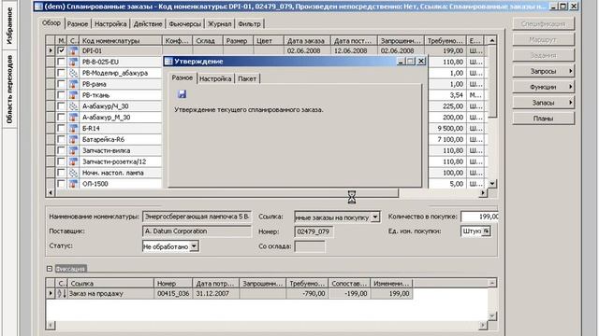Select Разное tab in Утверждение dialog

pyautogui.click(x=183, y=77)
